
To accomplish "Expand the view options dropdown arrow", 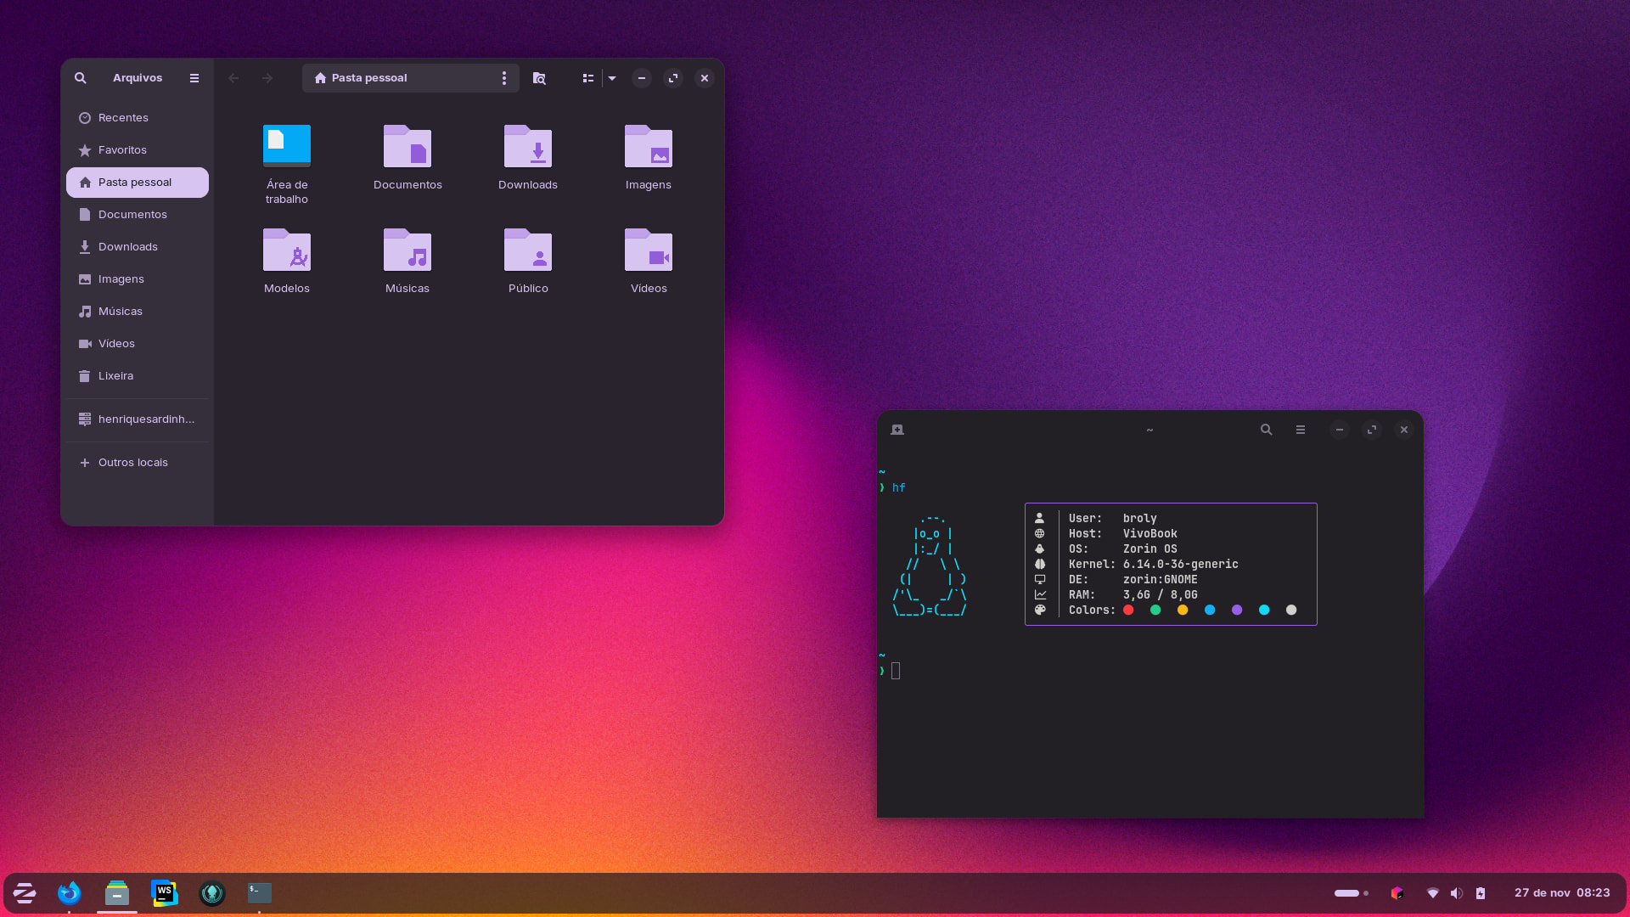I will pyautogui.click(x=612, y=78).
